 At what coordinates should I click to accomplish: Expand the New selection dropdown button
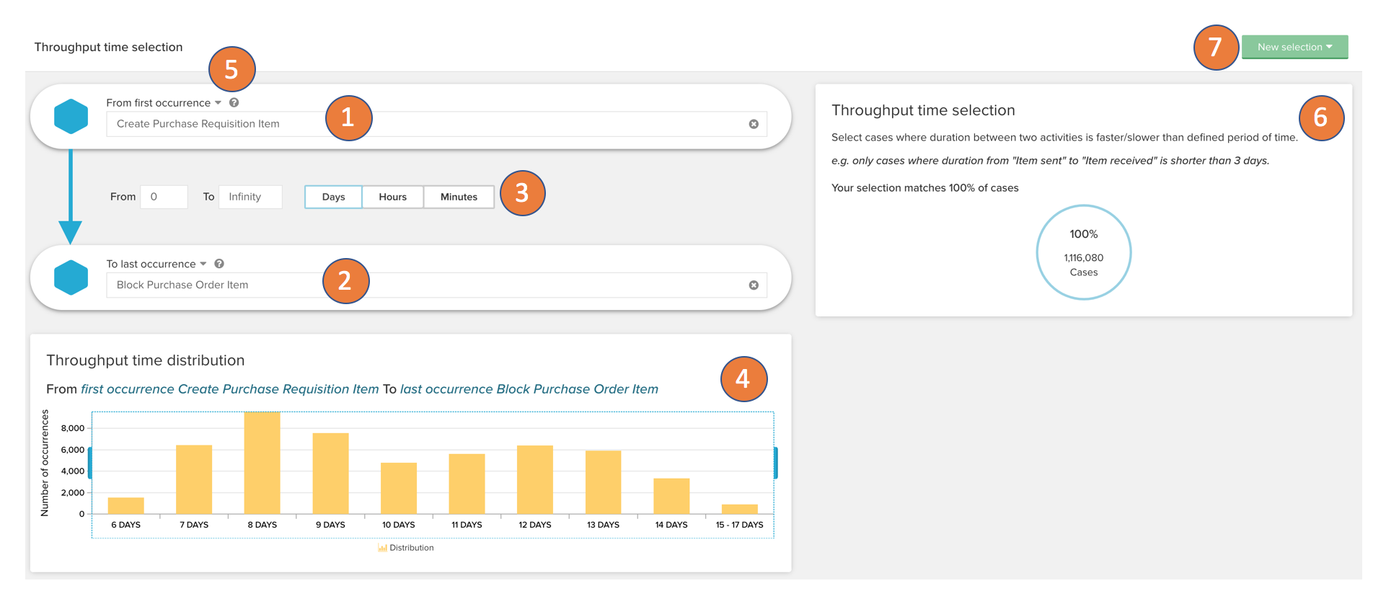point(1294,48)
